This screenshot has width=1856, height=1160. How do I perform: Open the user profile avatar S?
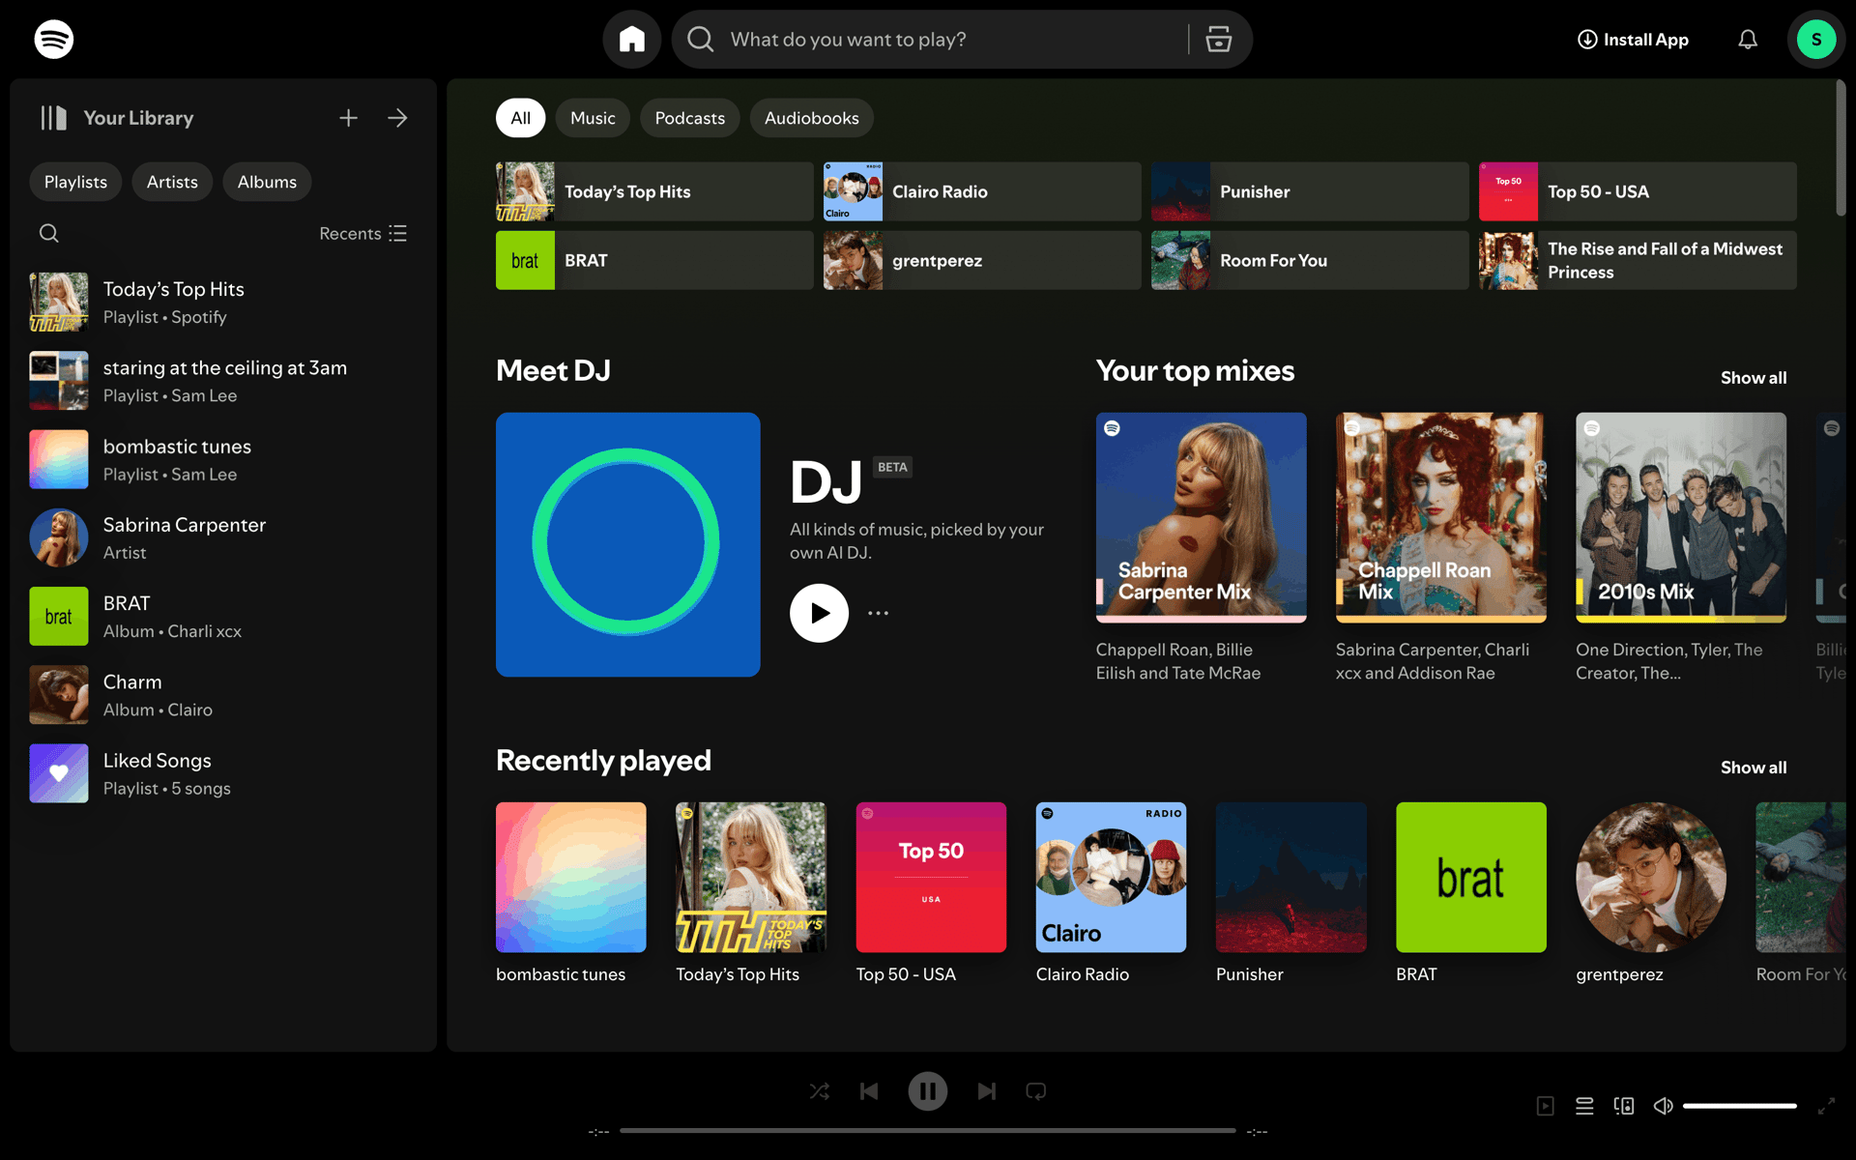tap(1816, 40)
